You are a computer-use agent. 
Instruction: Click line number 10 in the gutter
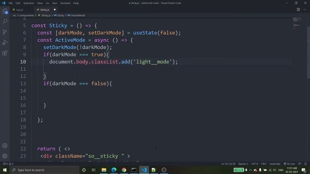(23, 62)
